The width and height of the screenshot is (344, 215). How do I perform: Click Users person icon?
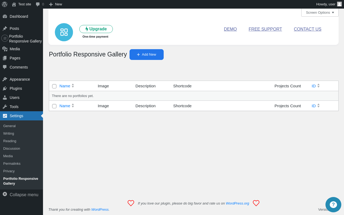5,98
